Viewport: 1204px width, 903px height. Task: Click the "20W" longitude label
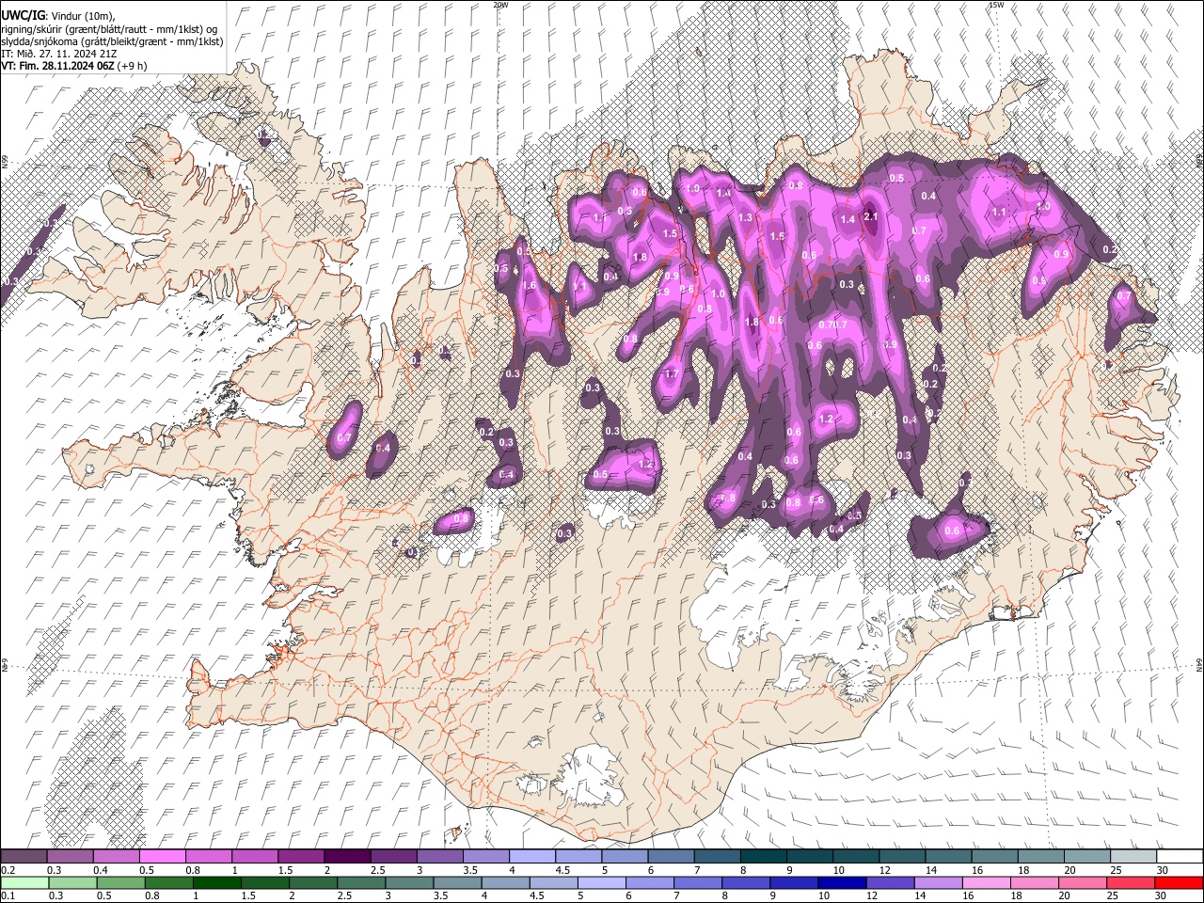click(x=500, y=5)
